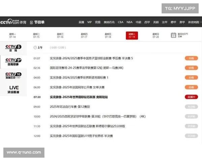Open the 2025年环法自行车赛-第12赛段 program link
This screenshot has height=161, width=202.
tap(69, 107)
